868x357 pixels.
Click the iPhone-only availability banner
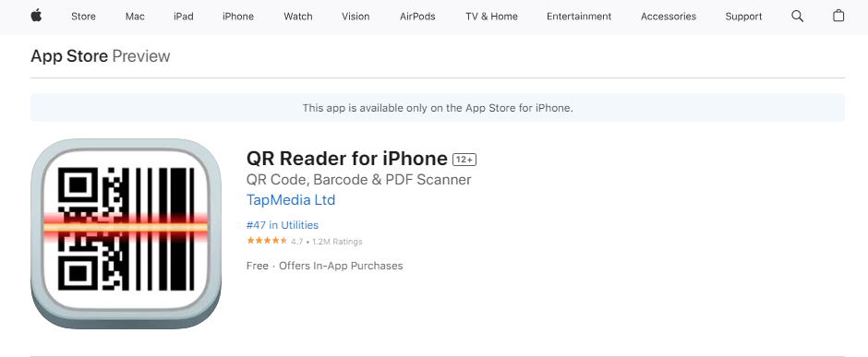[438, 108]
